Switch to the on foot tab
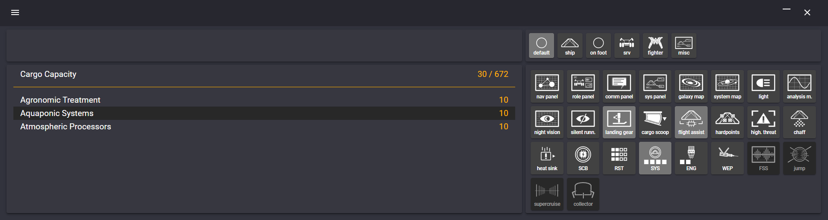Viewport: 828px width, 220px height. click(x=598, y=46)
